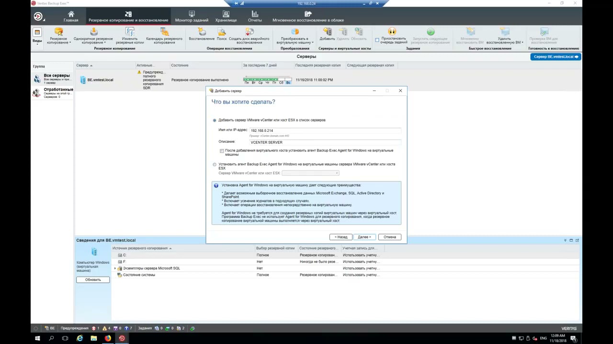Open the Отчеты tab

(x=255, y=17)
